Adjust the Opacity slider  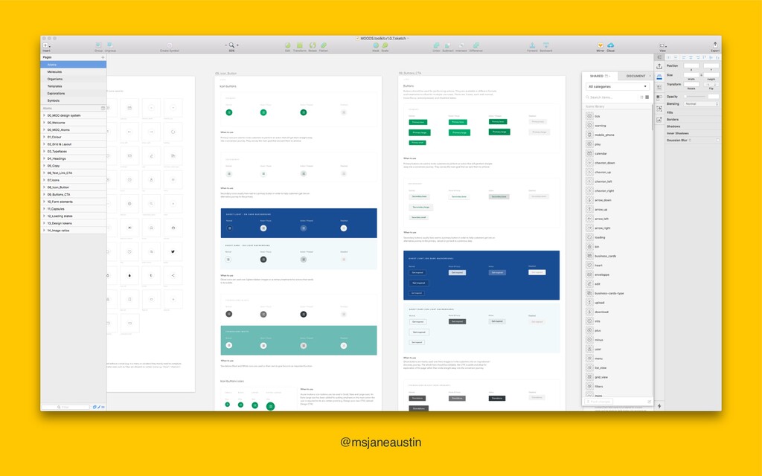point(694,97)
